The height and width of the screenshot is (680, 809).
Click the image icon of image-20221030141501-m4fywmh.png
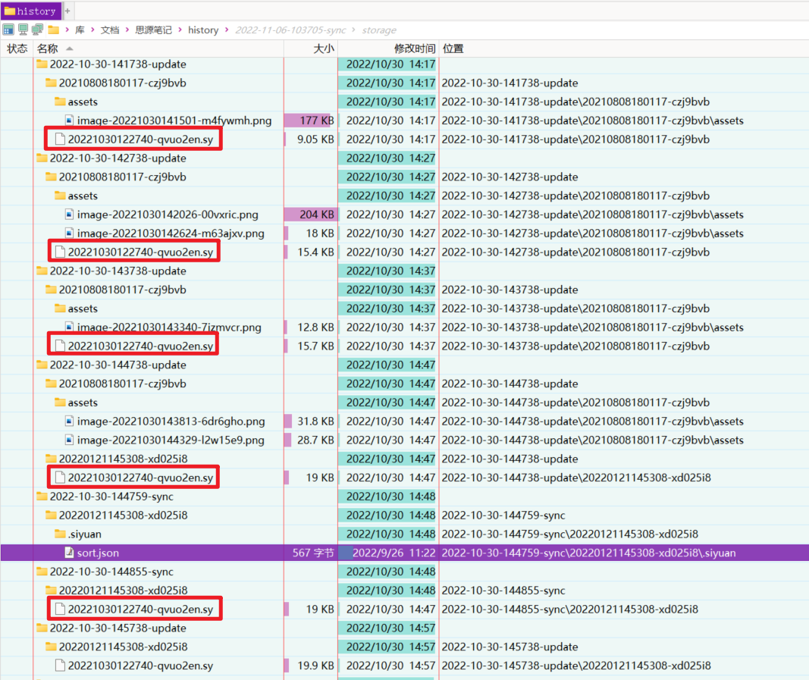point(69,121)
